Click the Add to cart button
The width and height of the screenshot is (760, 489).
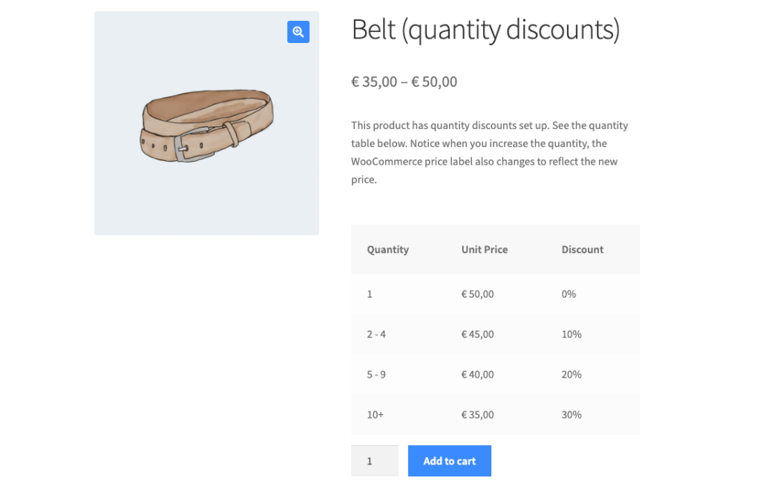point(449,461)
